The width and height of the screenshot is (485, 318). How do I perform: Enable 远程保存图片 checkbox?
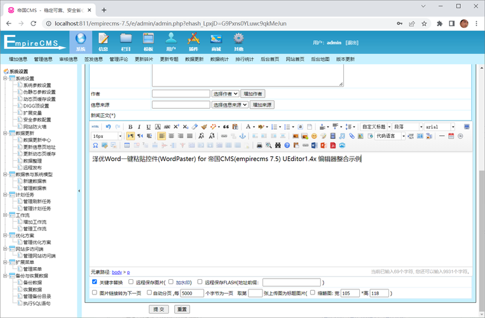[x=131, y=282]
